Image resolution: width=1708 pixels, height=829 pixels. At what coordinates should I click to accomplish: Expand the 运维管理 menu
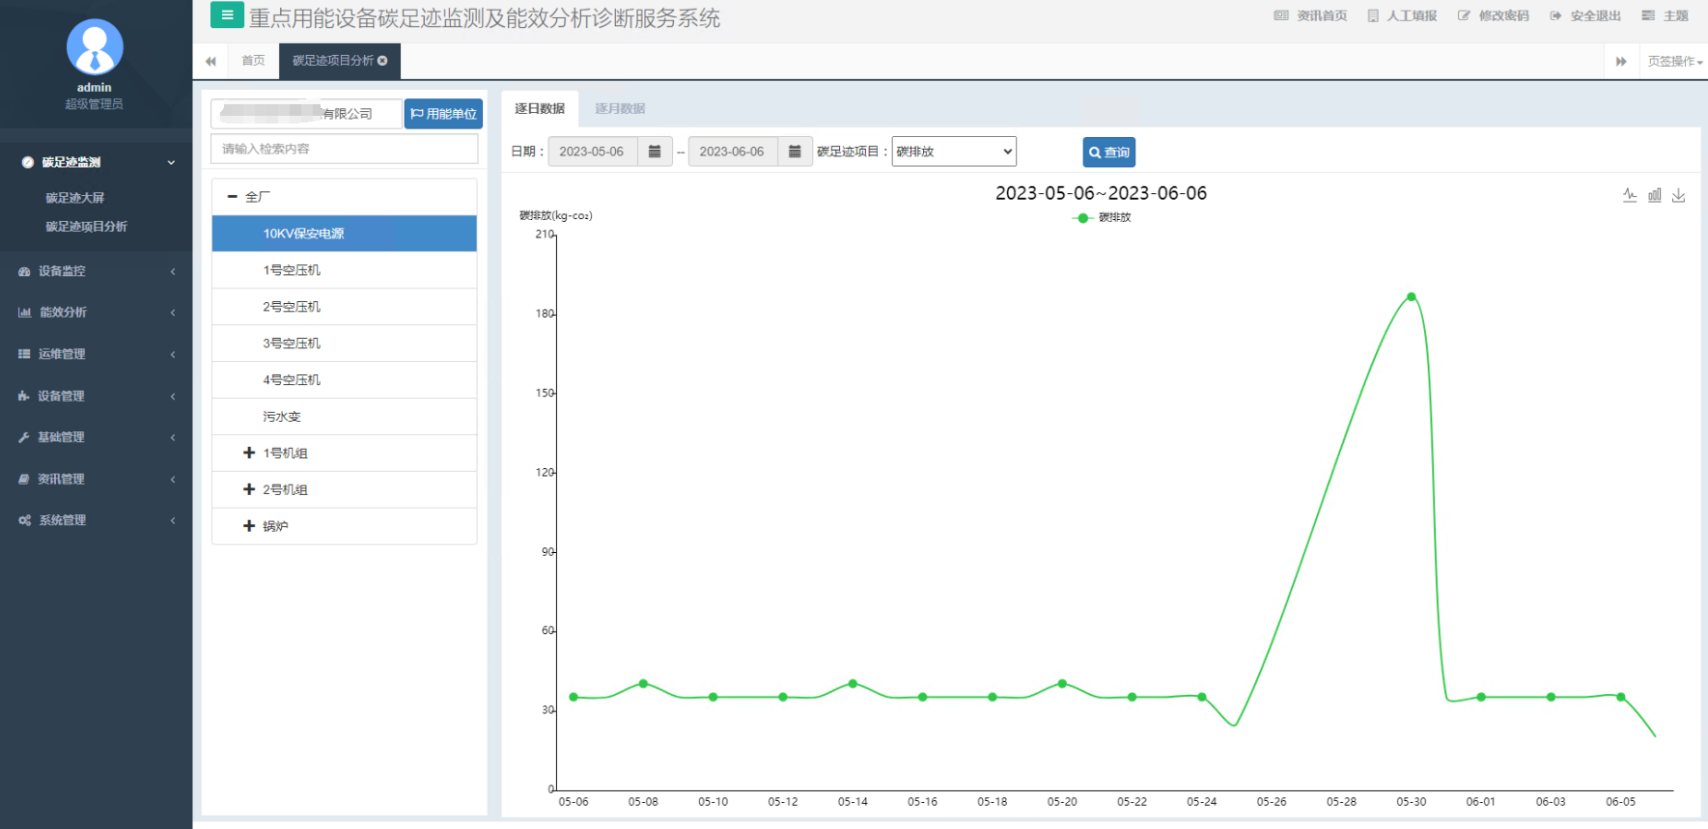click(x=96, y=354)
